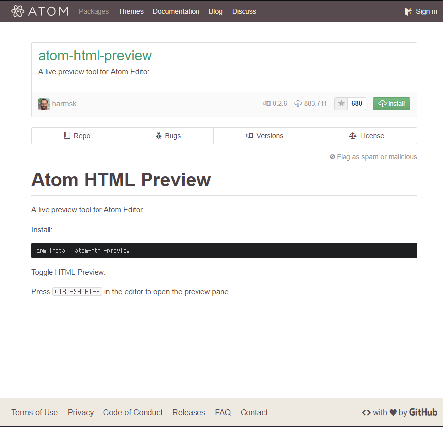Screen dimensions: 443x427
Task: Install the package with green button
Action: point(392,103)
